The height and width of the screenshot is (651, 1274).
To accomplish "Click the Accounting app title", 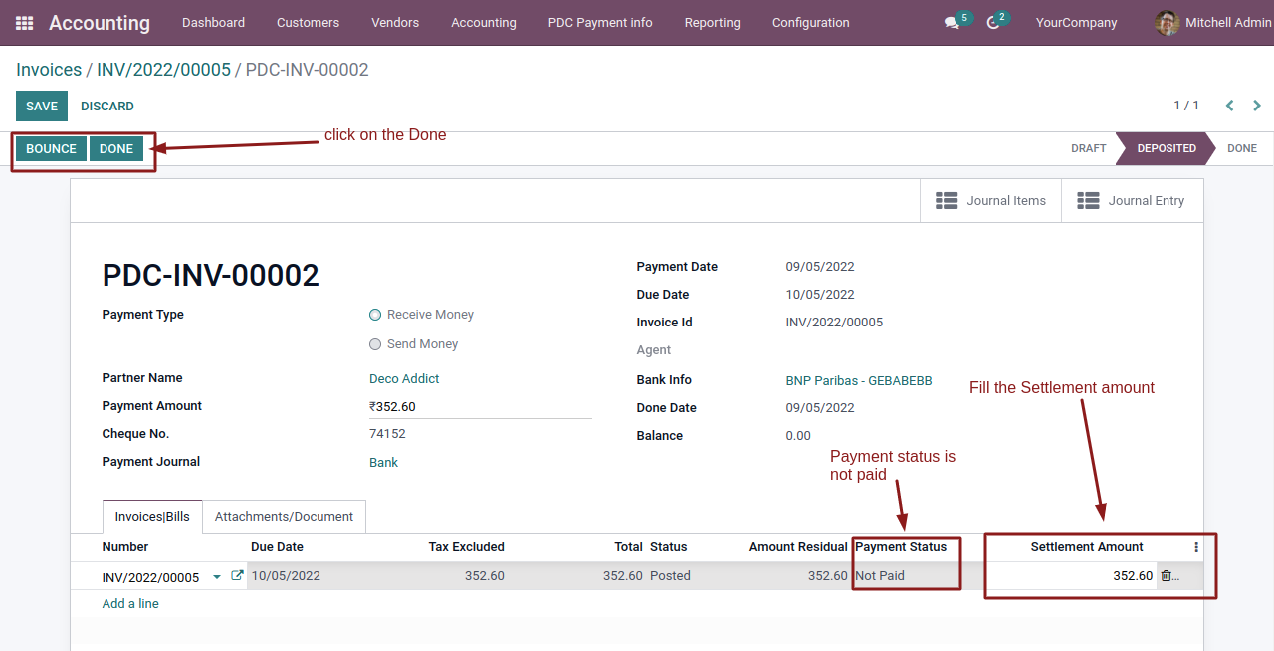I will point(100,23).
